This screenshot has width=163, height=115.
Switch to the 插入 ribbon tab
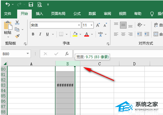(39, 14)
